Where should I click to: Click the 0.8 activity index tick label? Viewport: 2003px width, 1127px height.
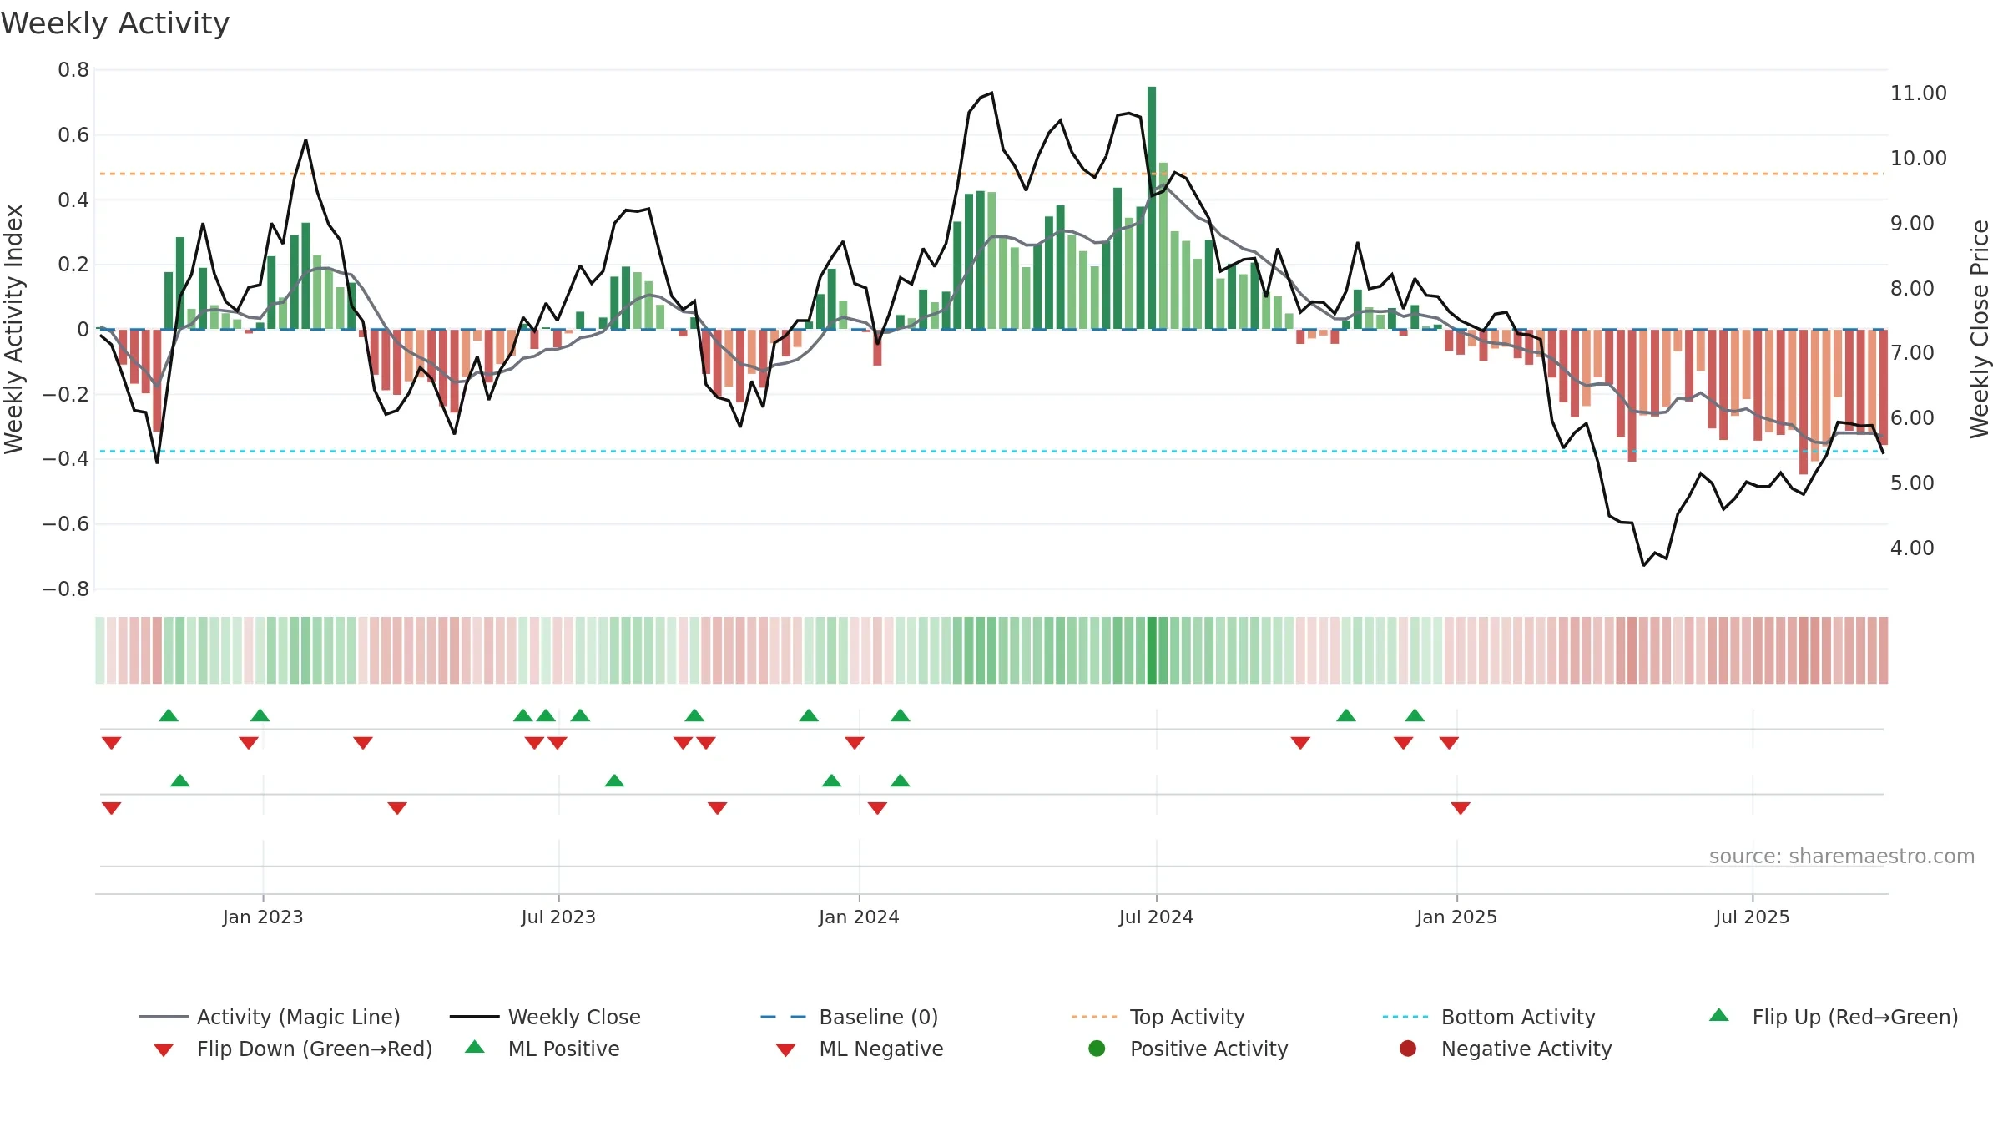point(73,70)
